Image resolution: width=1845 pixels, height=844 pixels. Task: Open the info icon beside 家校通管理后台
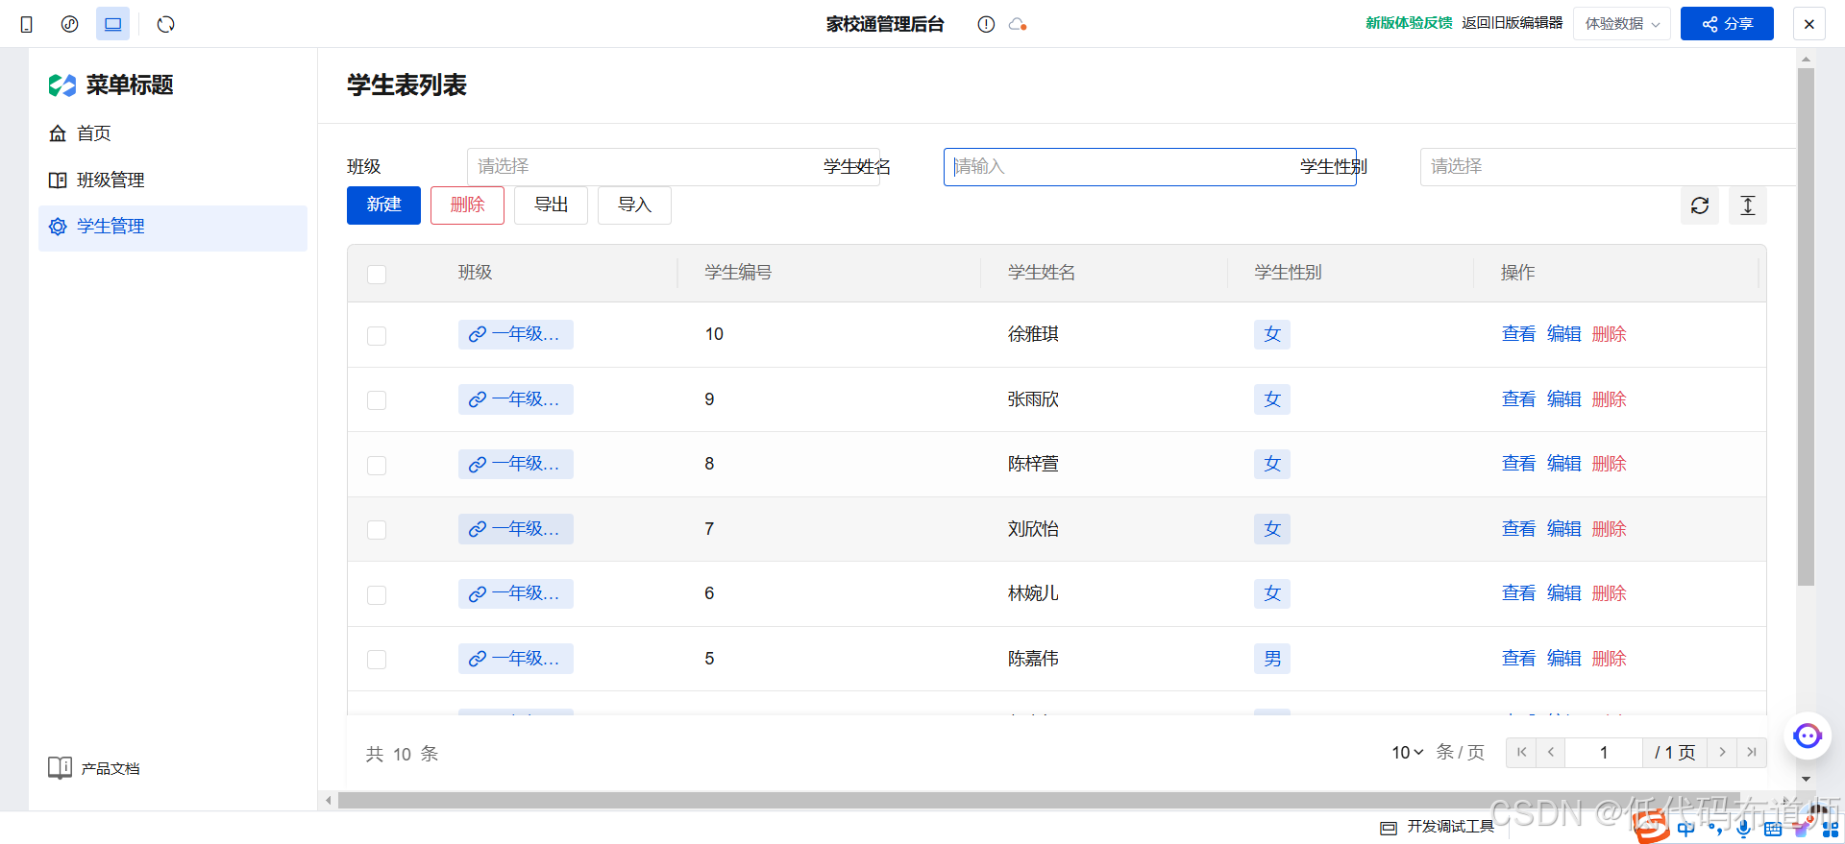pos(986,24)
